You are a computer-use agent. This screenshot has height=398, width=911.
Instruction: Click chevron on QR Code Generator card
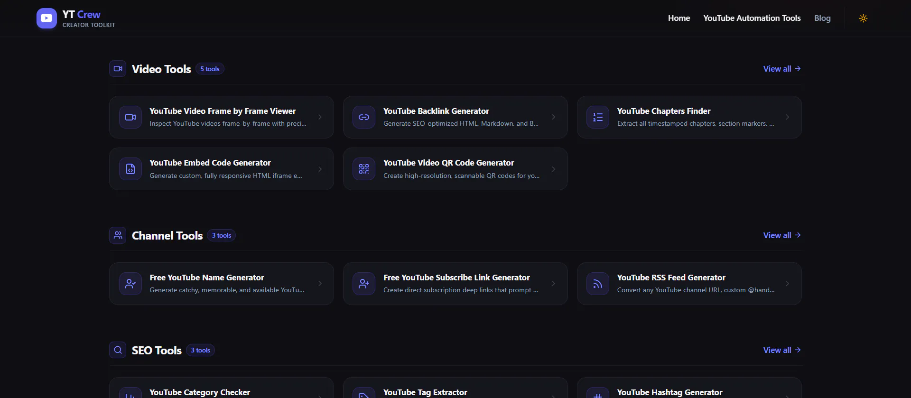click(x=553, y=169)
